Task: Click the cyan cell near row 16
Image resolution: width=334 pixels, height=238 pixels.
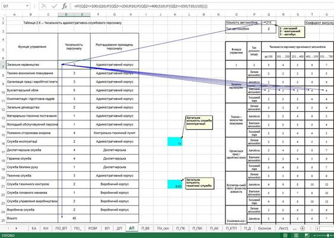Action: coord(174,141)
